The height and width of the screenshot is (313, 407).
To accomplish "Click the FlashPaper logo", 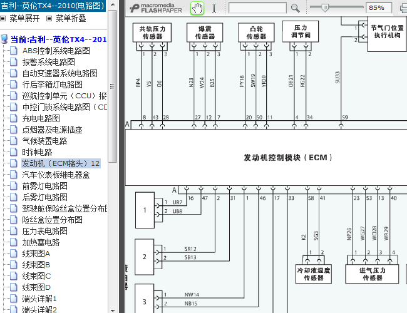I will [x=156, y=8].
